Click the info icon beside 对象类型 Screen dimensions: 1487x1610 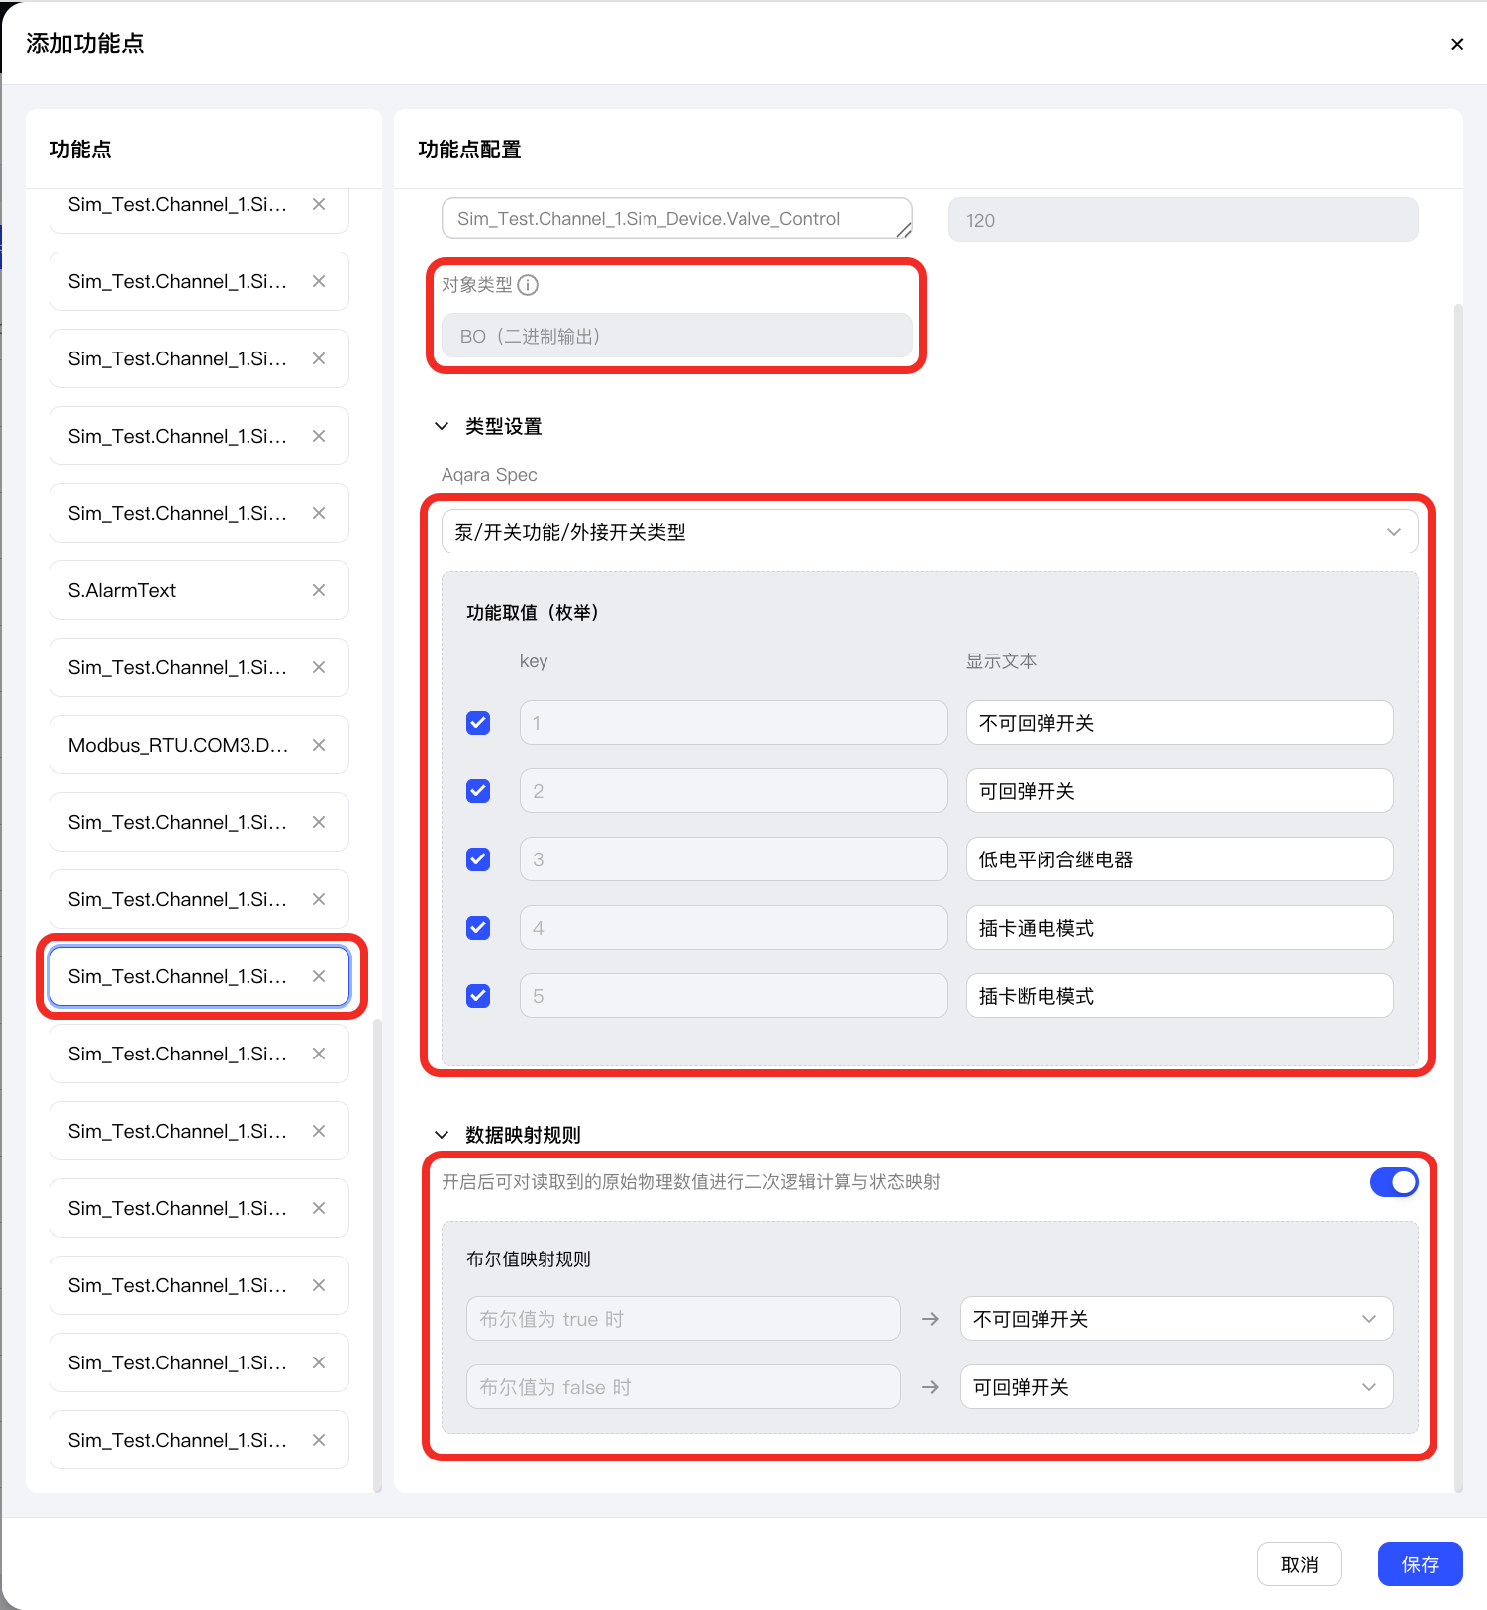pyautogui.click(x=529, y=285)
